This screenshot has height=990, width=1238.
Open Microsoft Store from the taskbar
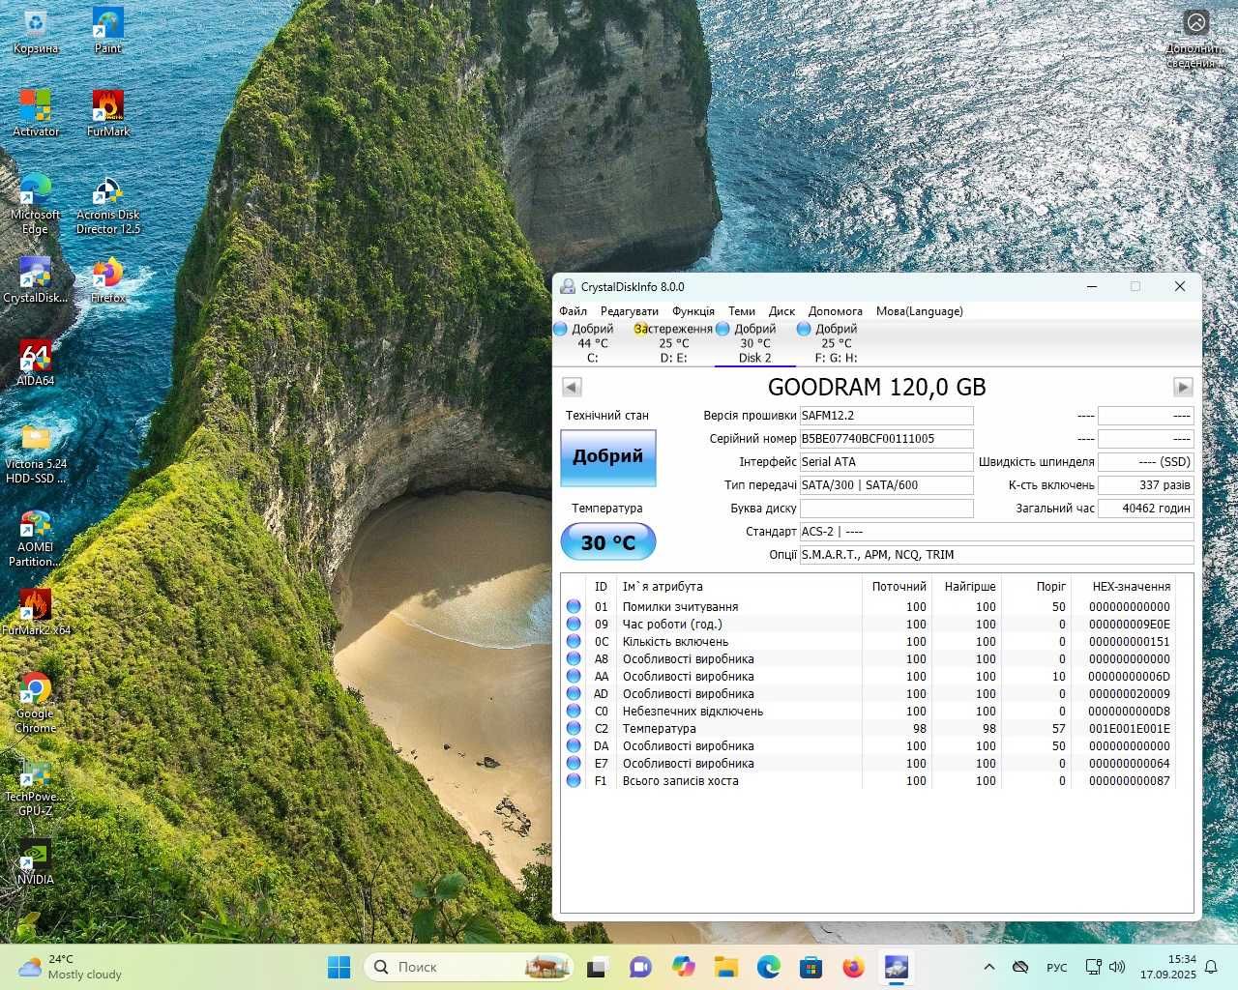point(811,967)
